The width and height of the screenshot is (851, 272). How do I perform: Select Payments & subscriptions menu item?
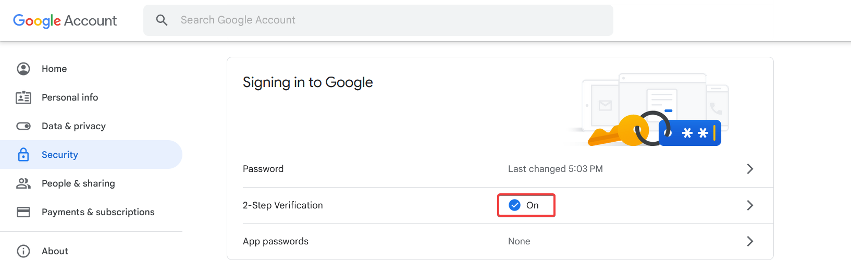coord(98,212)
